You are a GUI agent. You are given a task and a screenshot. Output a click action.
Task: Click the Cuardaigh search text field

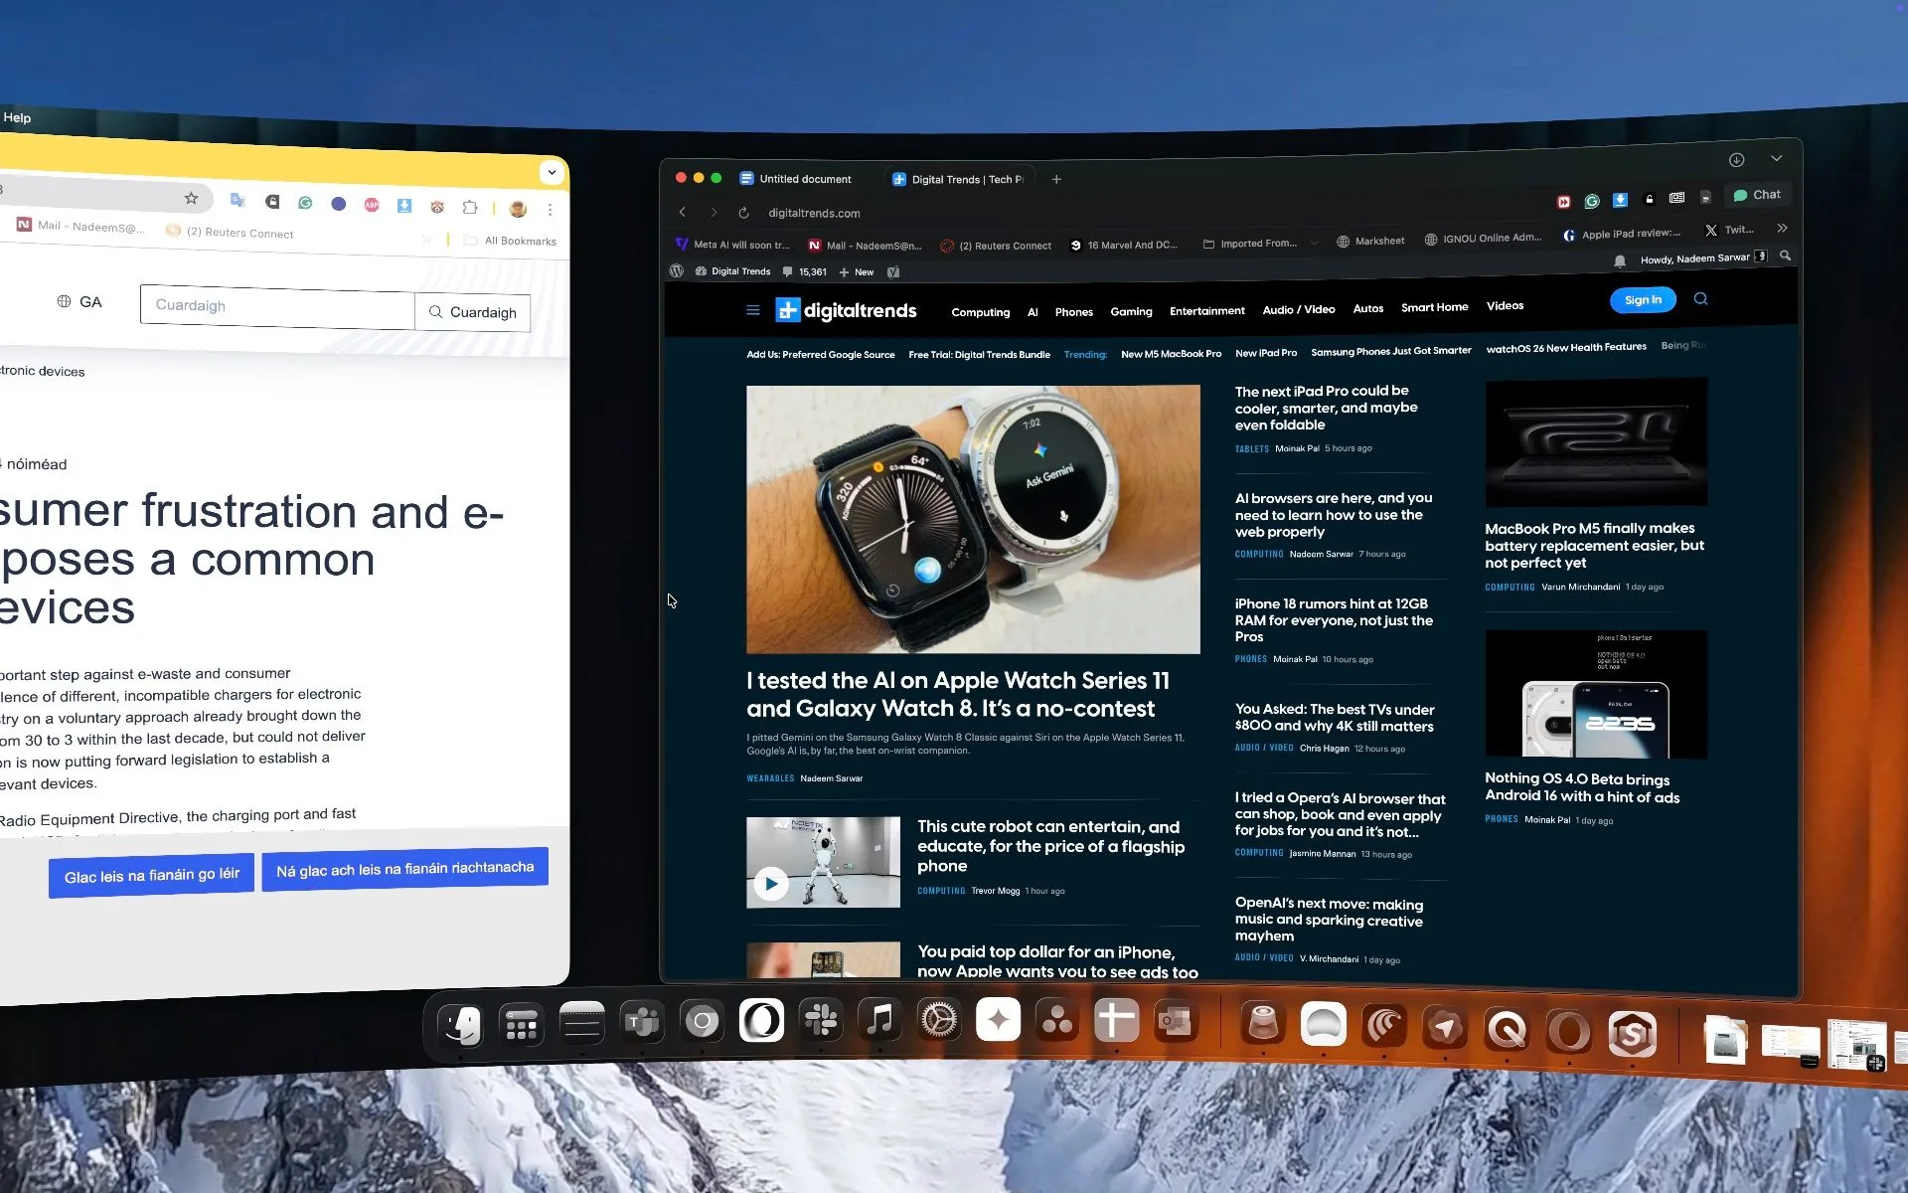click(x=277, y=306)
